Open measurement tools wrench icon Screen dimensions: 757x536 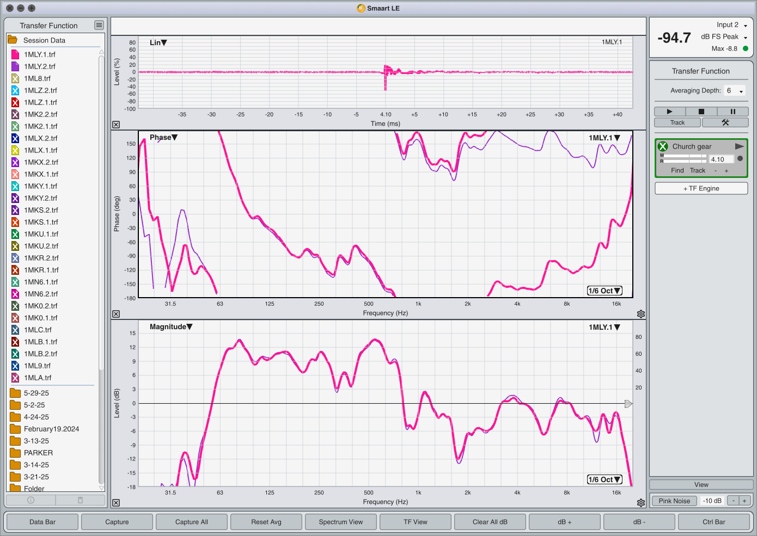pos(725,122)
